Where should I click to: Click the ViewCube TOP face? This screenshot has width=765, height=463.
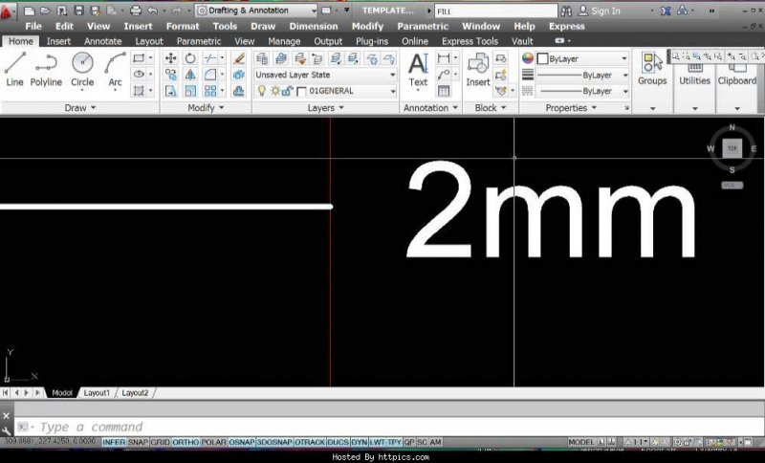[x=732, y=148]
